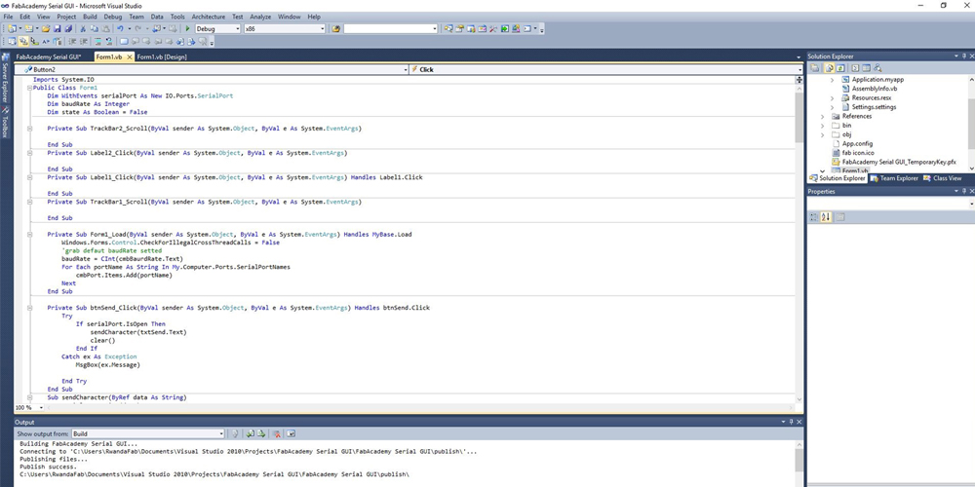Viewport: 975px width, 487px height.
Task: Click the Add New Item toolbar icon
Action: 28,28
